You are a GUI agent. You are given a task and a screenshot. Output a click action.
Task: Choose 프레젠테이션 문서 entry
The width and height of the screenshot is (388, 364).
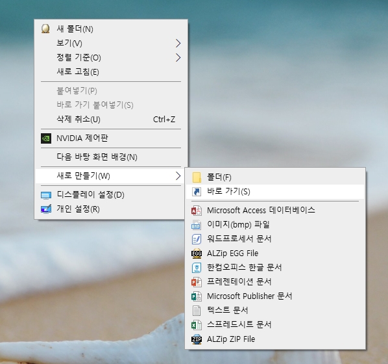coord(275,282)
